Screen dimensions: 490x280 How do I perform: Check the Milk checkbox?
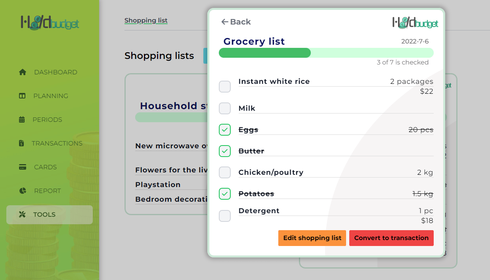[x=225, y=108]
